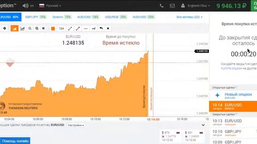
Task: Open the mail envelope icon
Action: click(172, 6)
